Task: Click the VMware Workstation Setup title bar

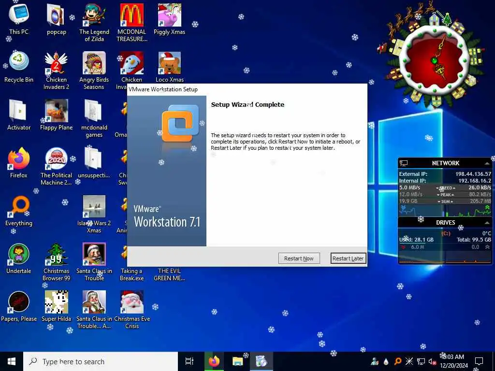Action: tap(247, 89)
